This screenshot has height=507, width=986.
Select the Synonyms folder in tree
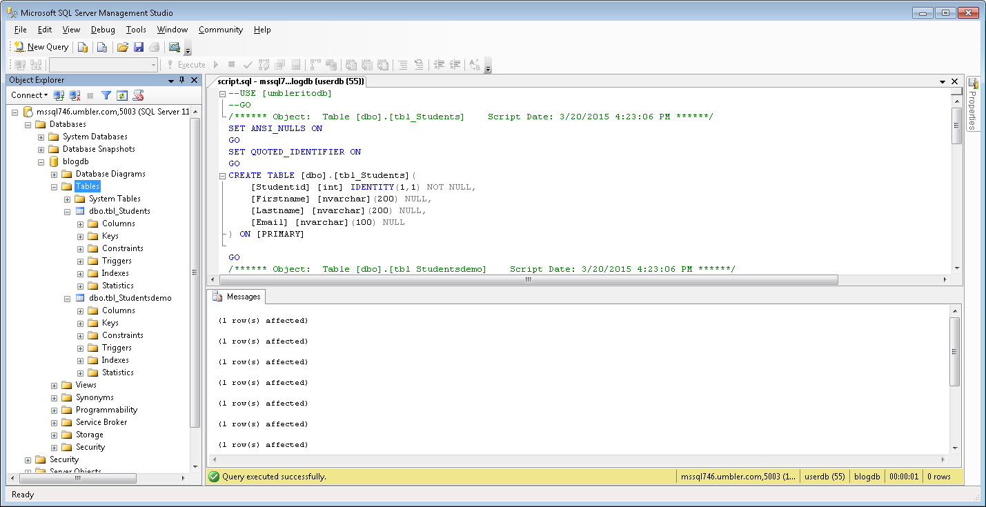[x=95, y=397]
